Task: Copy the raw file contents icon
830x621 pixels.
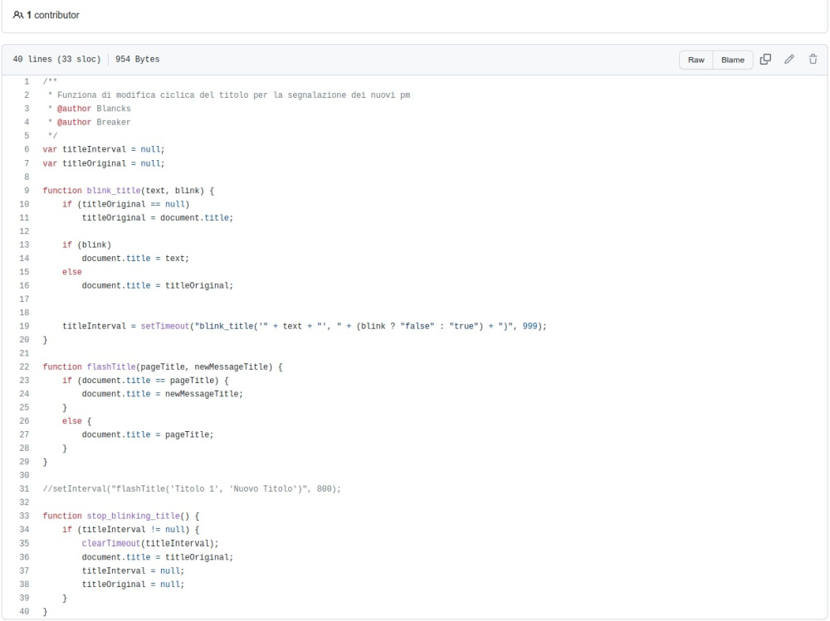Action: point(765,59)
